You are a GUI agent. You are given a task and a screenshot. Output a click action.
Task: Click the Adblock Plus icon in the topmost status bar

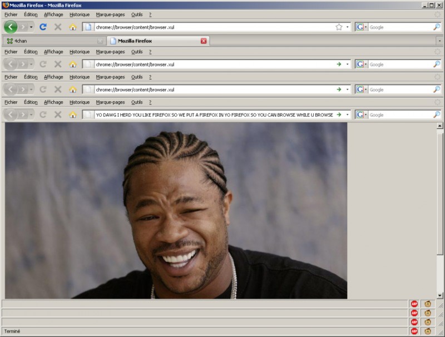tap(414, 304)
